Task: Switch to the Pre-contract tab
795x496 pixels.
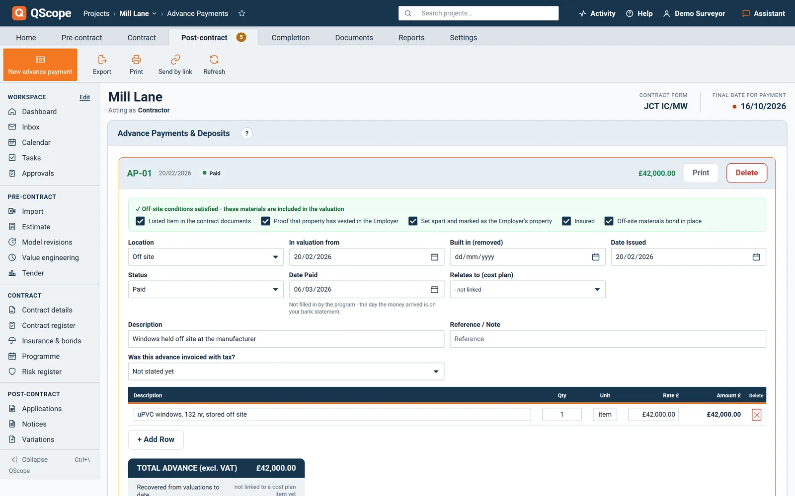Action: [81, 38]
